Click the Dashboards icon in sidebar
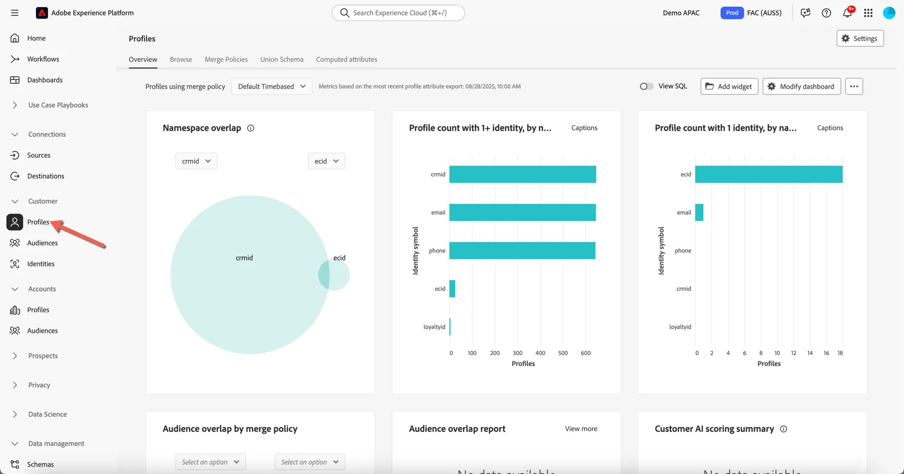 coord(15,80)
